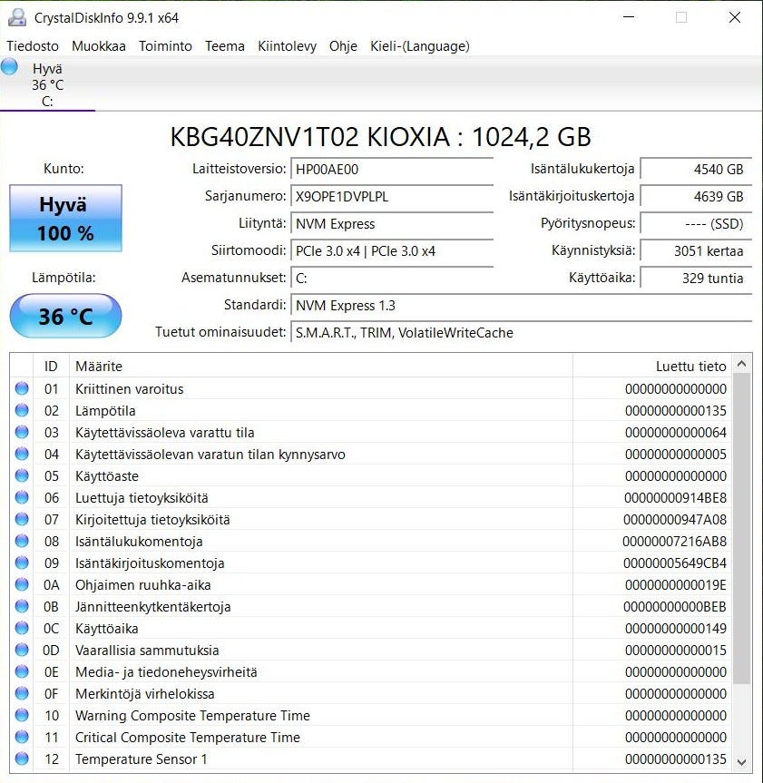Click status orb of Käytettävissäoleva varattu tila row
763x783 pixels.
point(22,432)
